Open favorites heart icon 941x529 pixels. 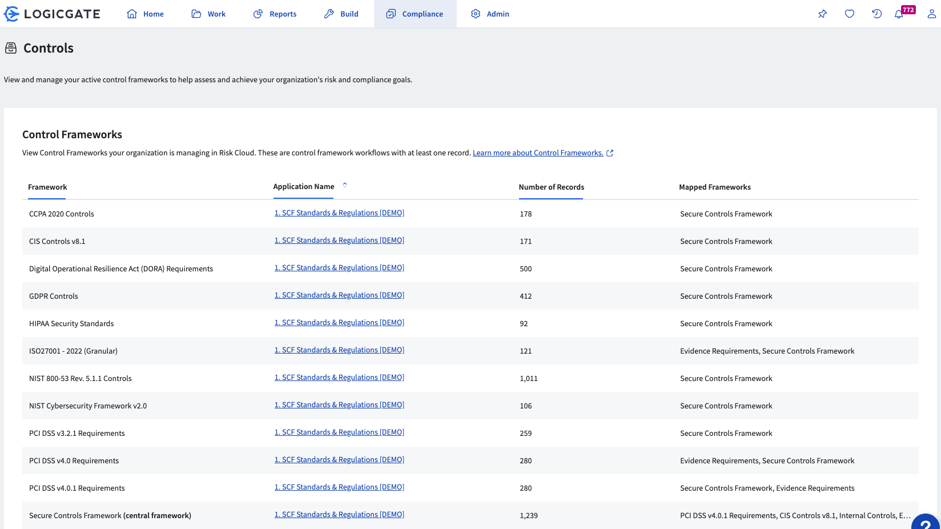850,14
